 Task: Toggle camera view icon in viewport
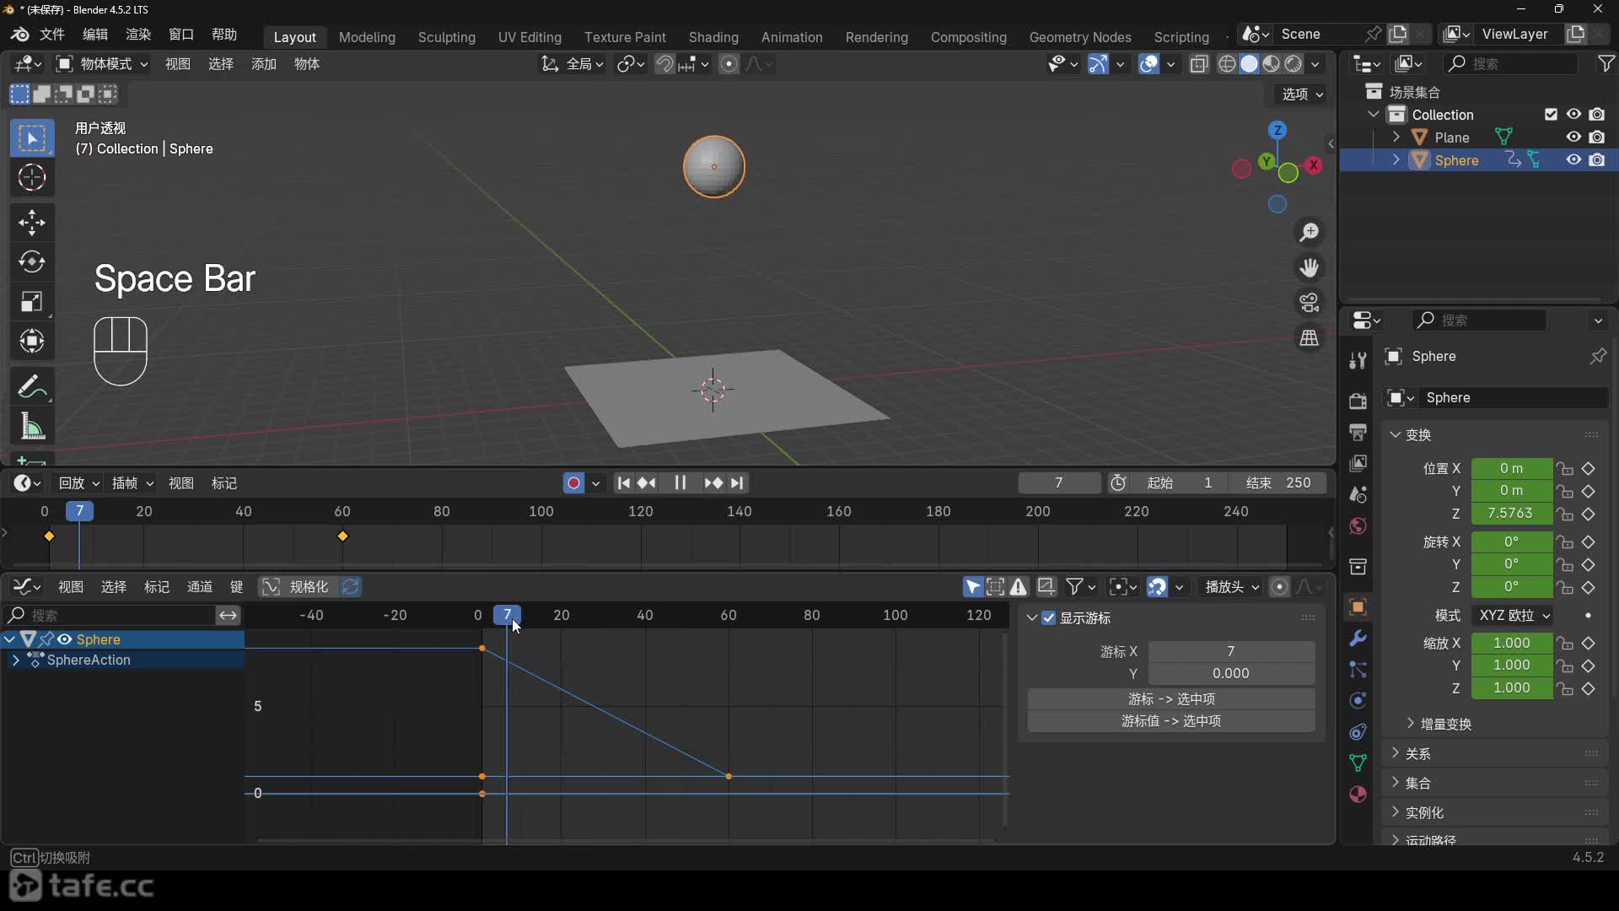pos(1309,303)
